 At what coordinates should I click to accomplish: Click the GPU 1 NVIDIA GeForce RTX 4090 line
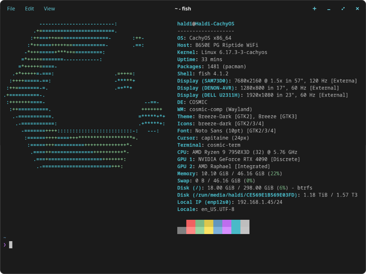tap(238, 159)
